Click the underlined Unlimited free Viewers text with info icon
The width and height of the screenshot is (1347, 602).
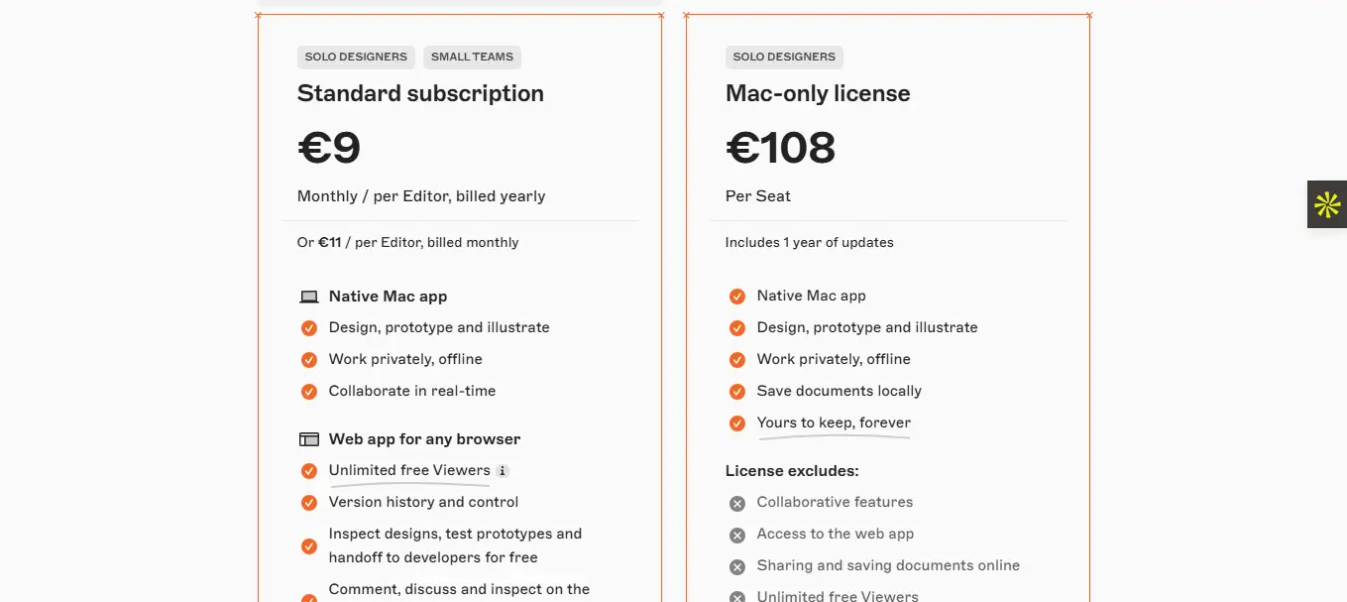[409, 470]
